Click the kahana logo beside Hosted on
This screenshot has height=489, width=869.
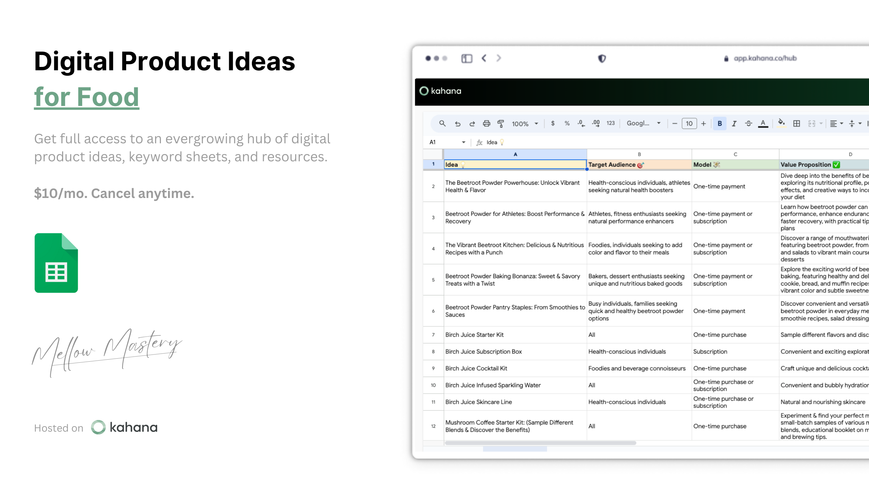124,428
